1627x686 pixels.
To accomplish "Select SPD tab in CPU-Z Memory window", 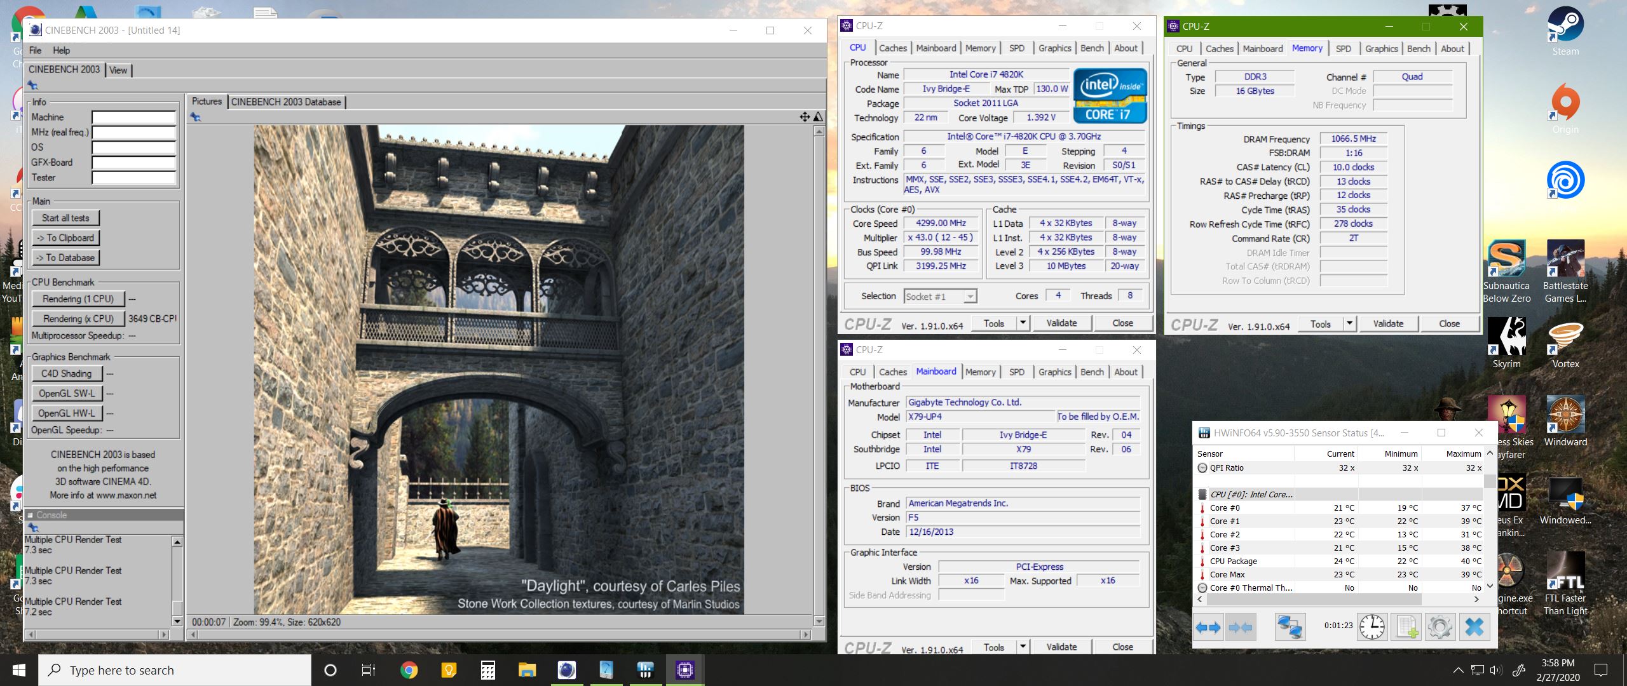I will 1344,48.
